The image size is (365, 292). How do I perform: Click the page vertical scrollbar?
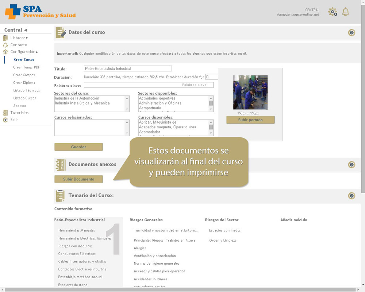click(x=363, y=98)
